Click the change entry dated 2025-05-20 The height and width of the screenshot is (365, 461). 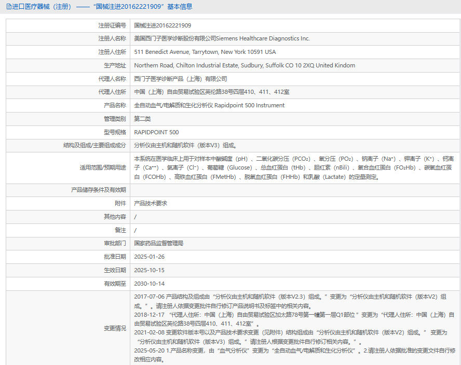pyautogui.click(x=295, y=355)
